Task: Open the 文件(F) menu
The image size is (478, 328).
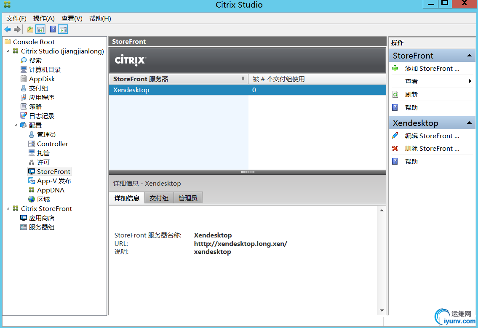Action: (16, 18)
